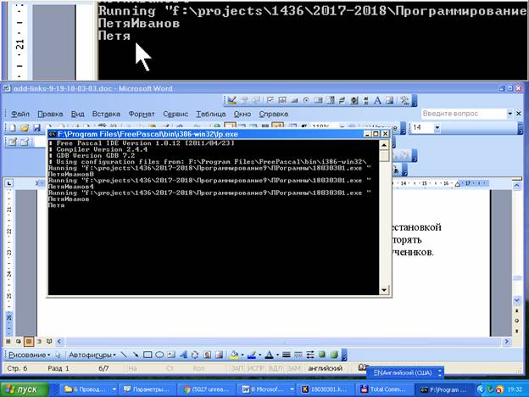
Task: Save the Word document
Action: [36, 127]
